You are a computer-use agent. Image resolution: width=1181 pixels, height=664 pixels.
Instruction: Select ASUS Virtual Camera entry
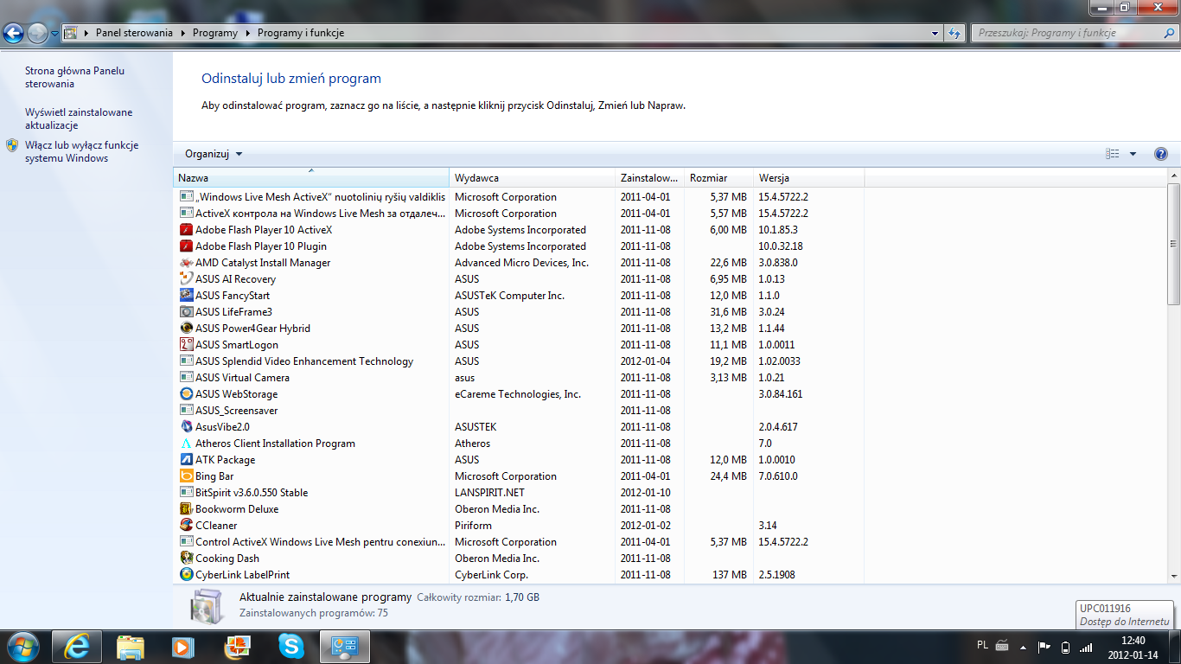(x=519, y=378)
